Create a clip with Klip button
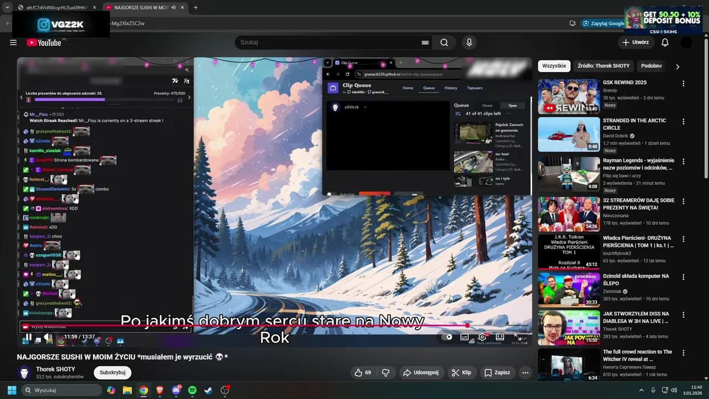Image resolution: width=709 pixels, height=399 pixels. coord(461,373)
